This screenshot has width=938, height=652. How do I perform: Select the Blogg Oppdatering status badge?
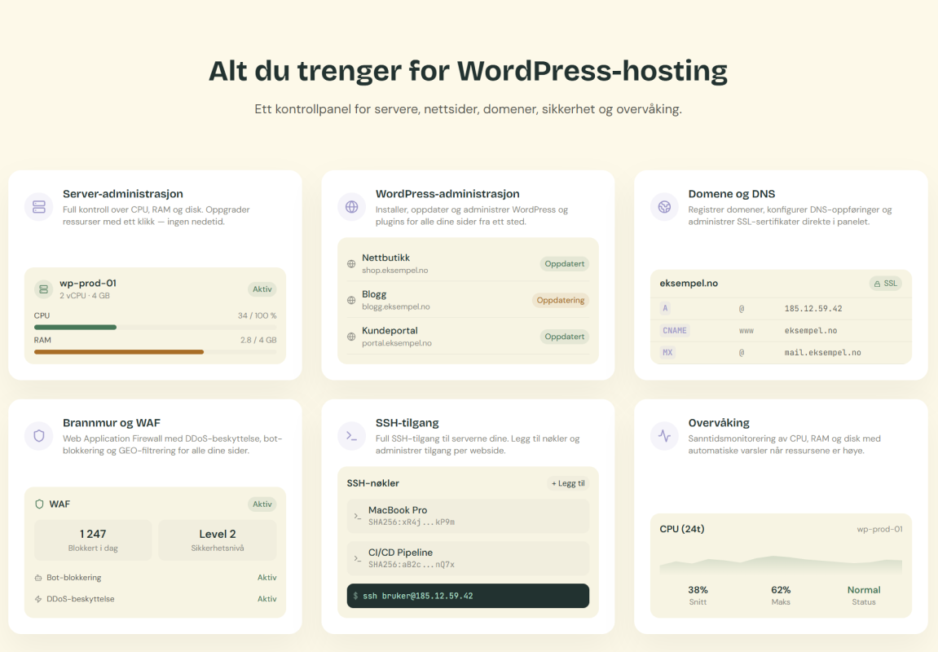[560, 300]
